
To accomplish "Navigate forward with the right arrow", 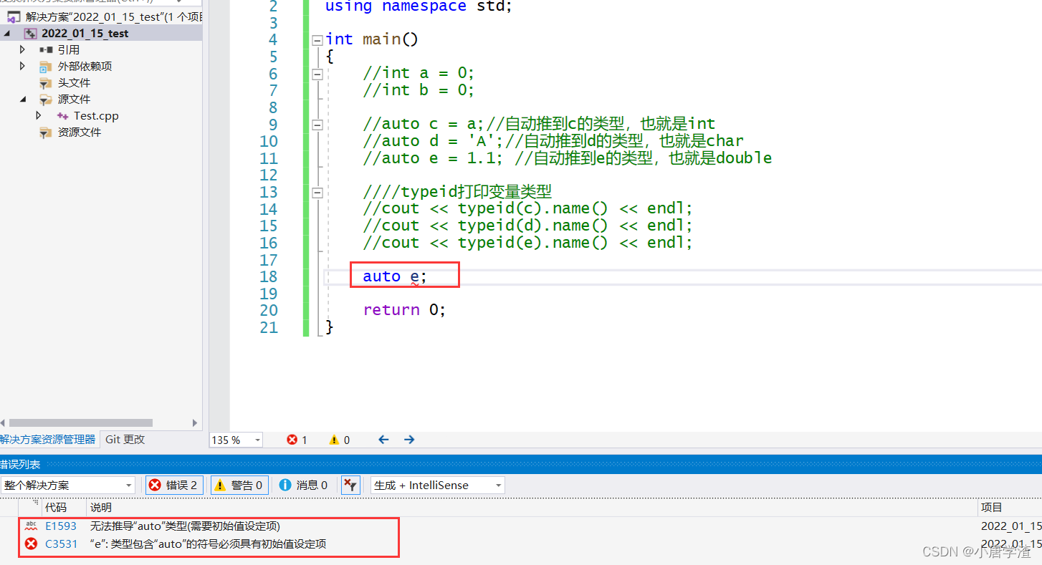I will (x=409, y=440).
